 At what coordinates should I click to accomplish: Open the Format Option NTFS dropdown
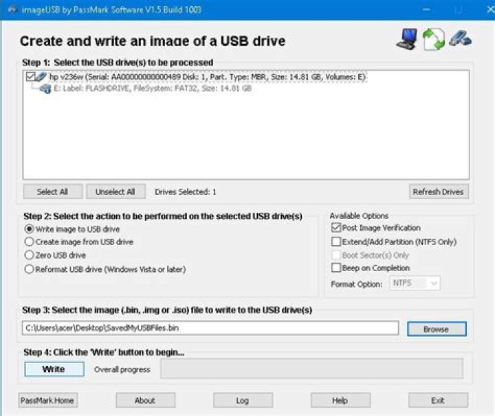pyautogui.click(x=415, y=283)
